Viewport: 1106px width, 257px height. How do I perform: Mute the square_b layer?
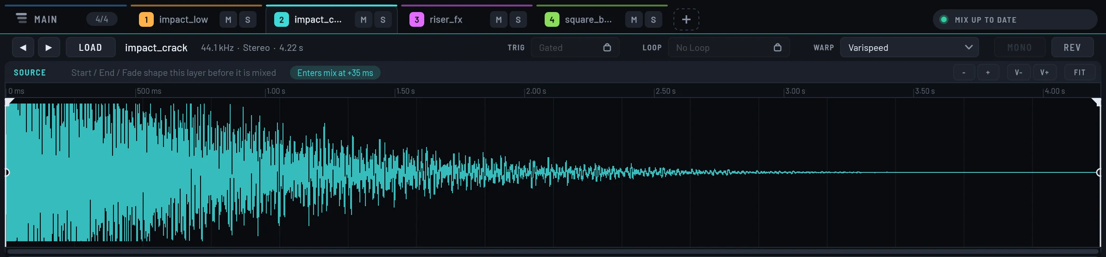[634, 20]
